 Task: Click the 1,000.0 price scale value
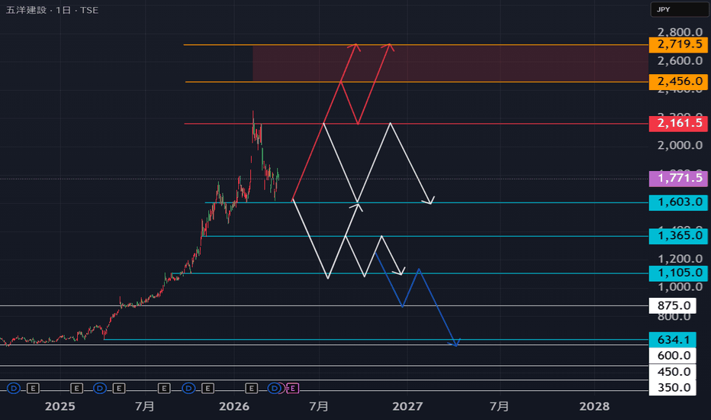tap(680, 287)
